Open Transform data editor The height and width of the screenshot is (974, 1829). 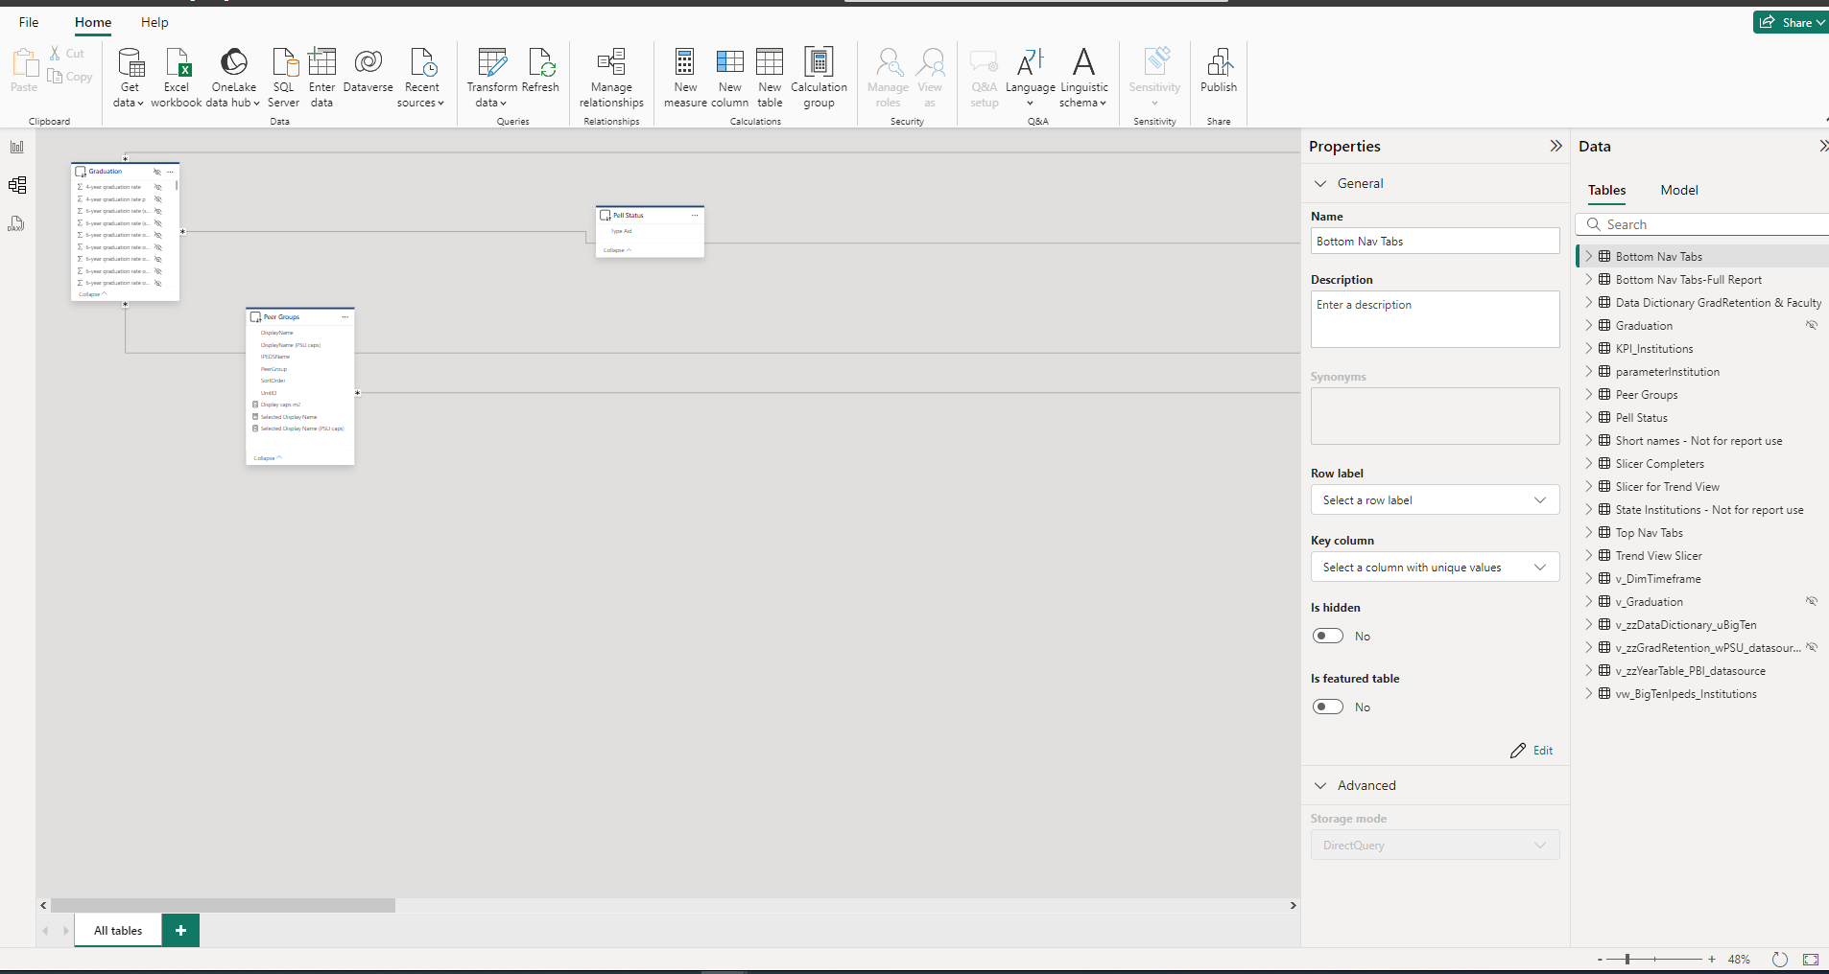point(491,77)
